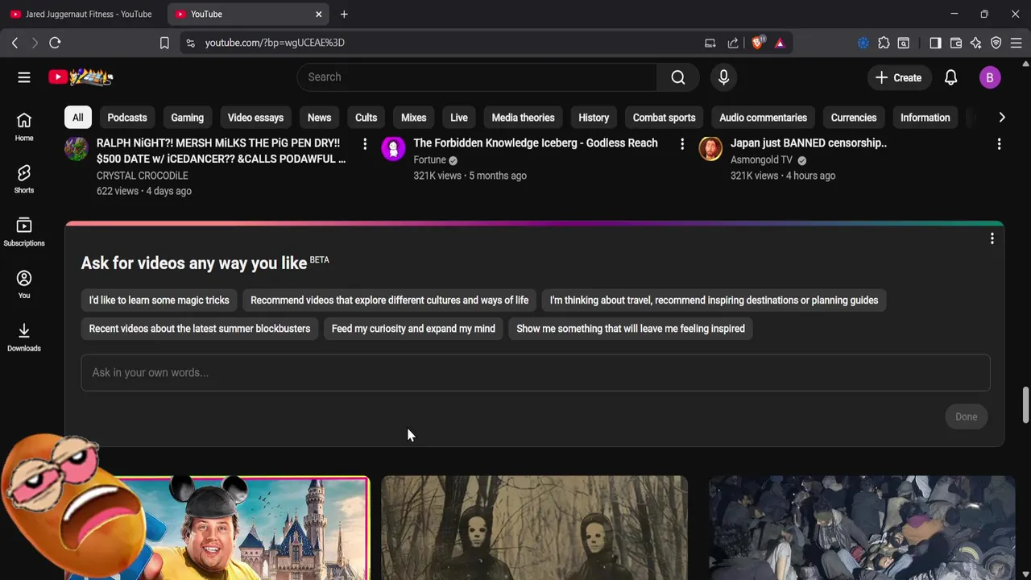Open a new browser tab

click(344, 14)
